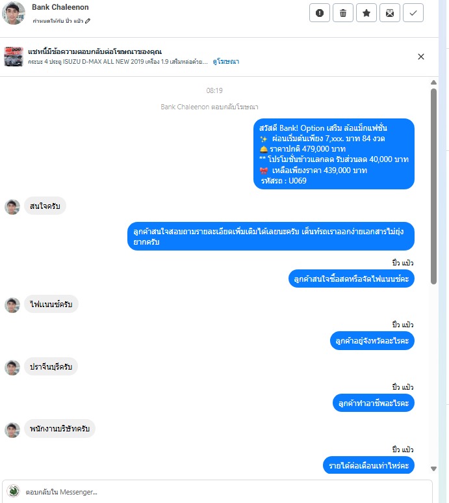Select the U069 promotional message bubble
This screenshot has height=503, width=449.
pyautogui.click(x=334, y=154)
